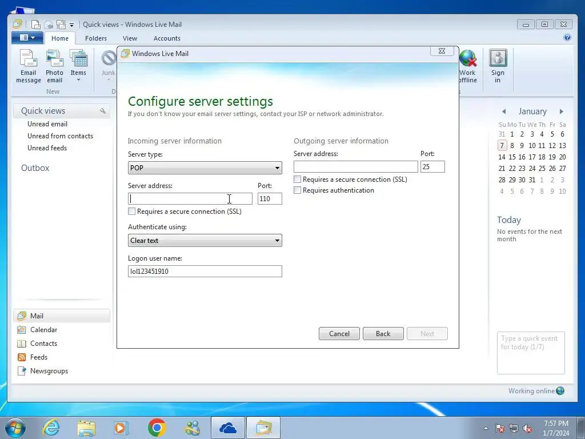Click the January month title in calendar
Image resolution: width=585 pixels, height=439 pixels.
coord(532,111)
